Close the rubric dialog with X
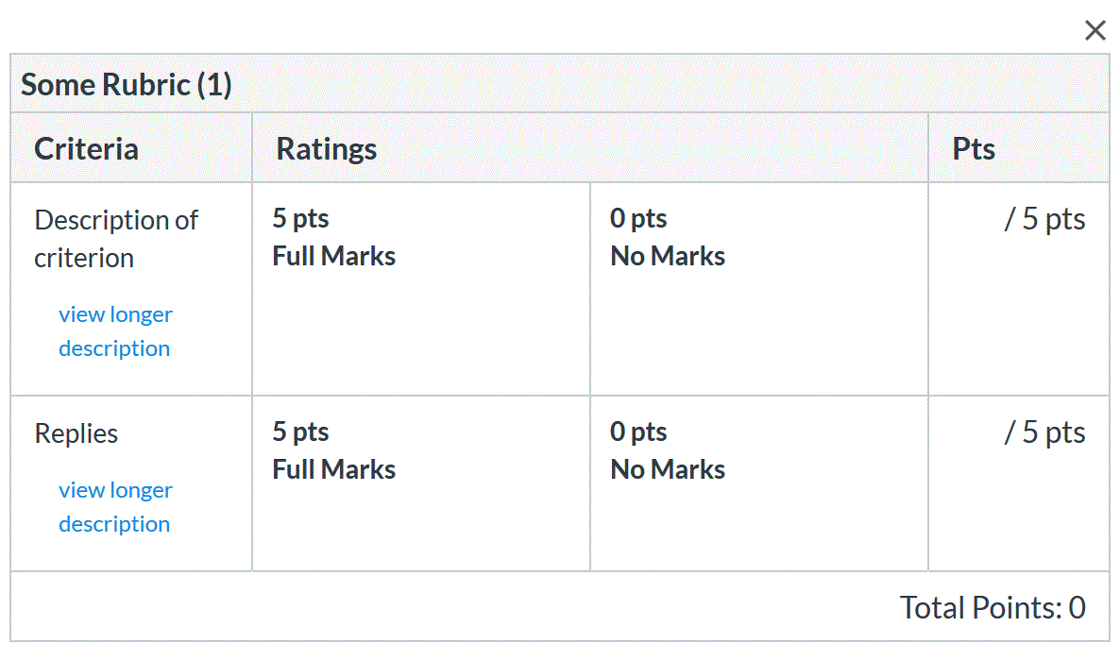The image size is (1120, 661). tap(1095, 31)
